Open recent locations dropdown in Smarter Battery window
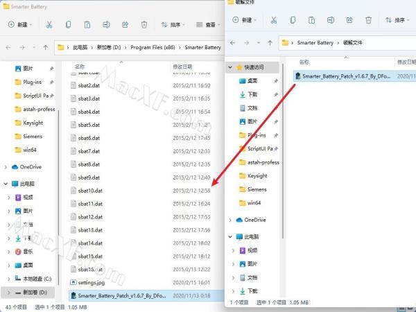The image size is (416, 312). tap(34, 48)
